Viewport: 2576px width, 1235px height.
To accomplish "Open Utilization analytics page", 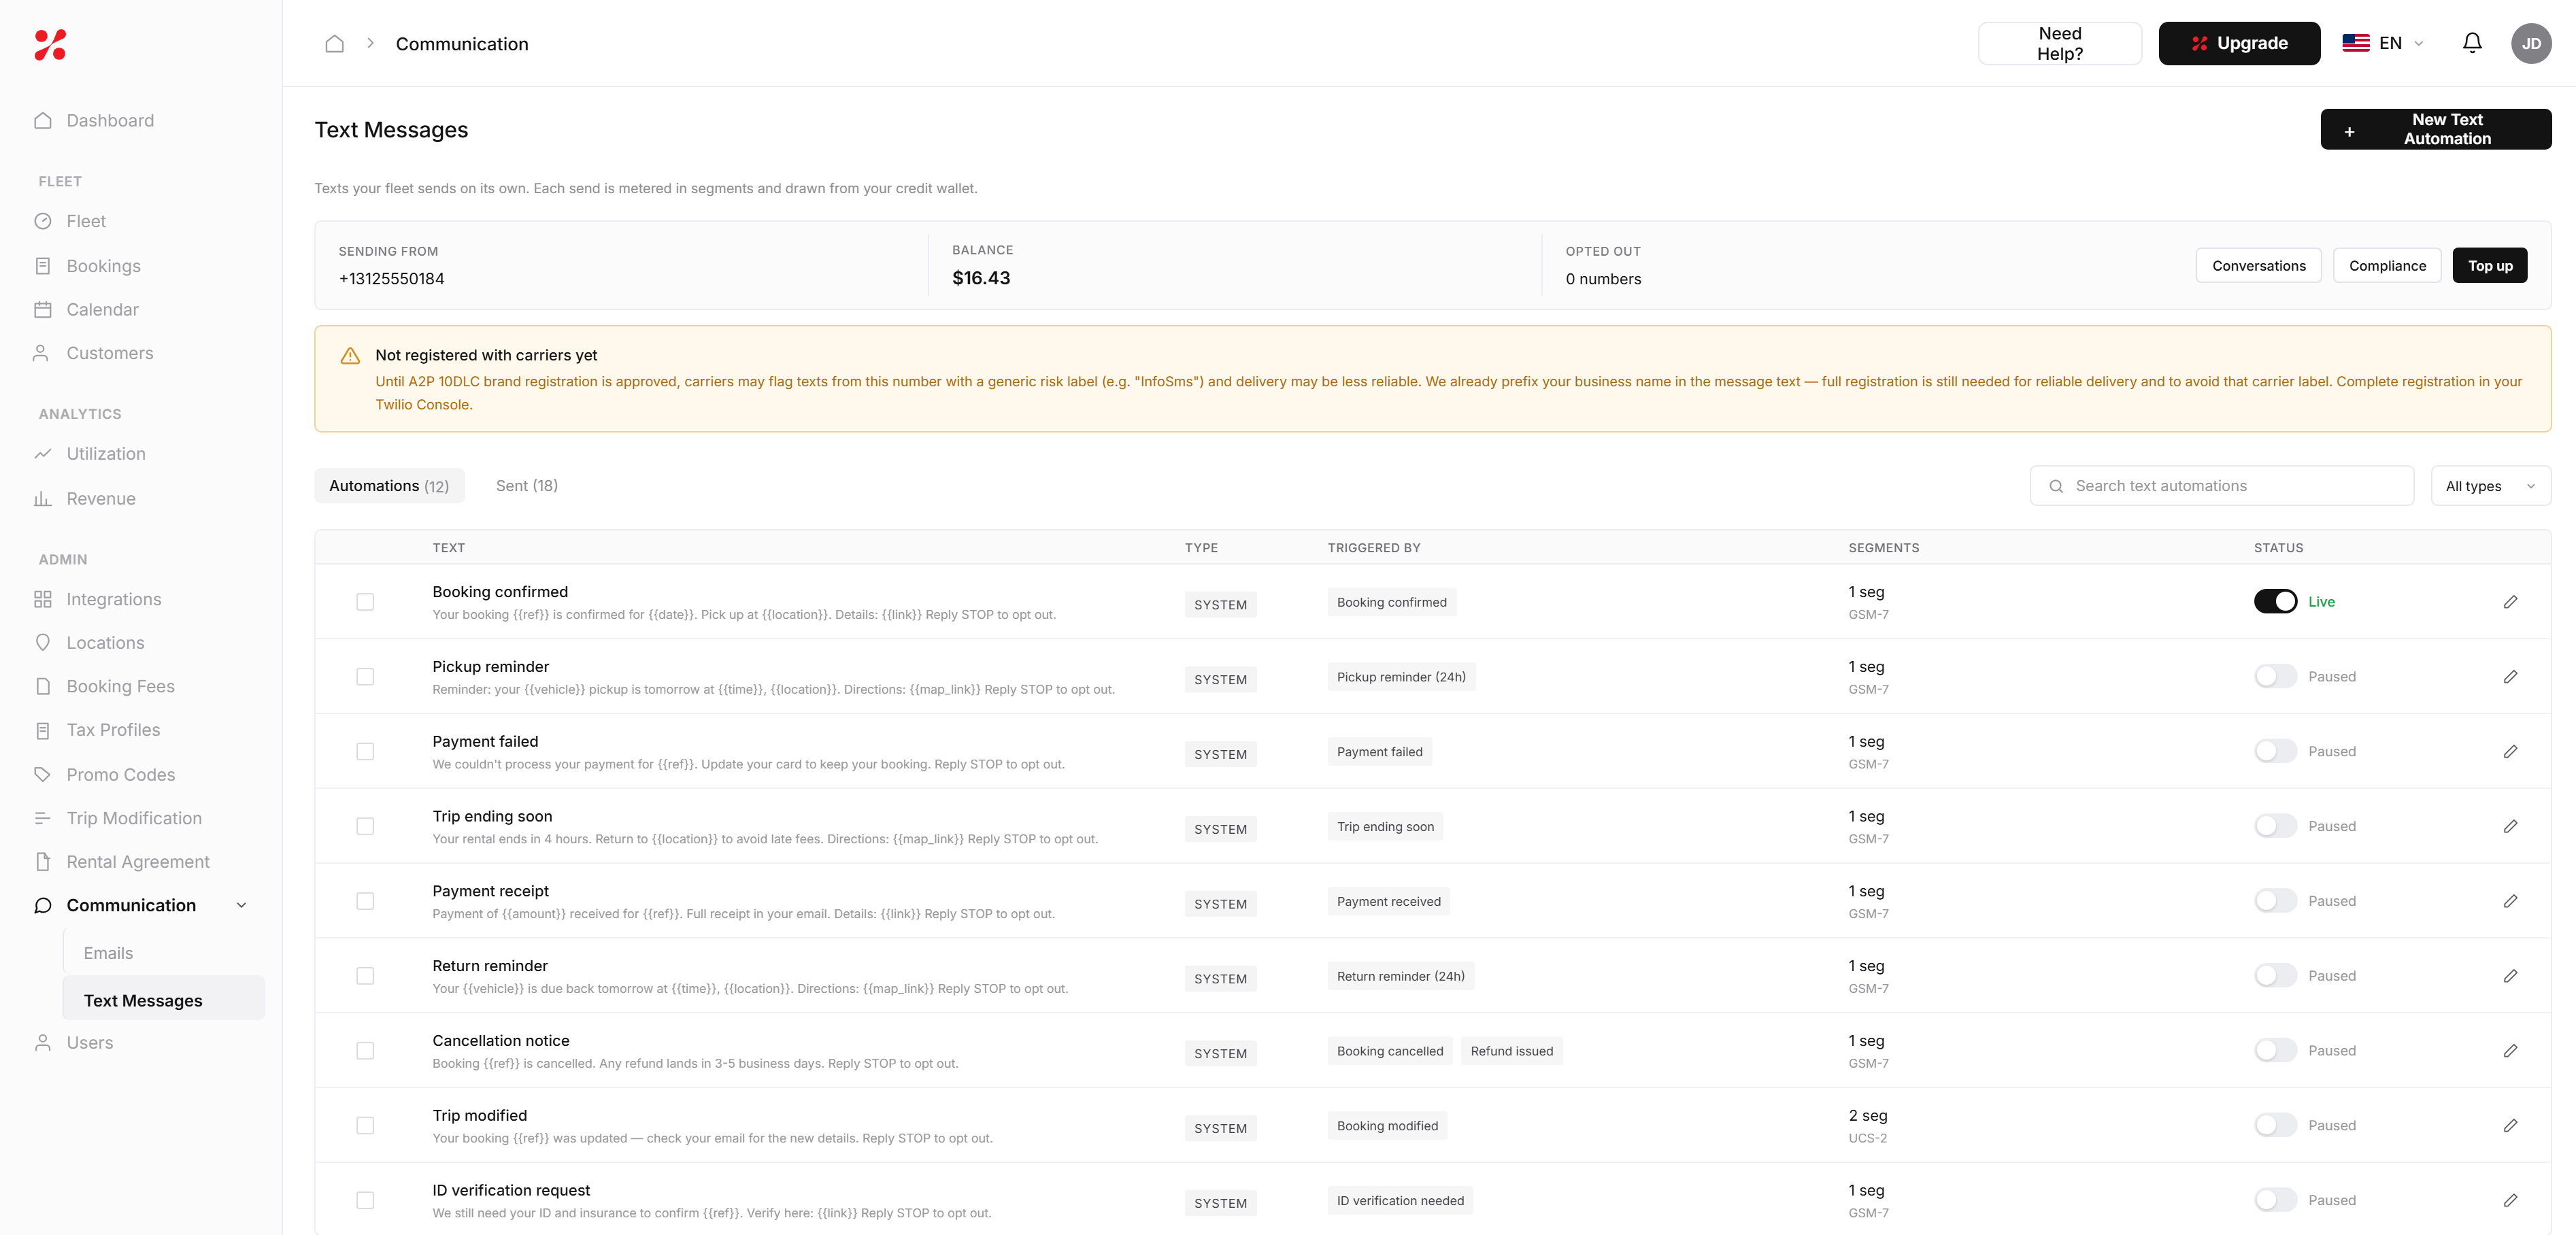I will [x=106, y=454].
